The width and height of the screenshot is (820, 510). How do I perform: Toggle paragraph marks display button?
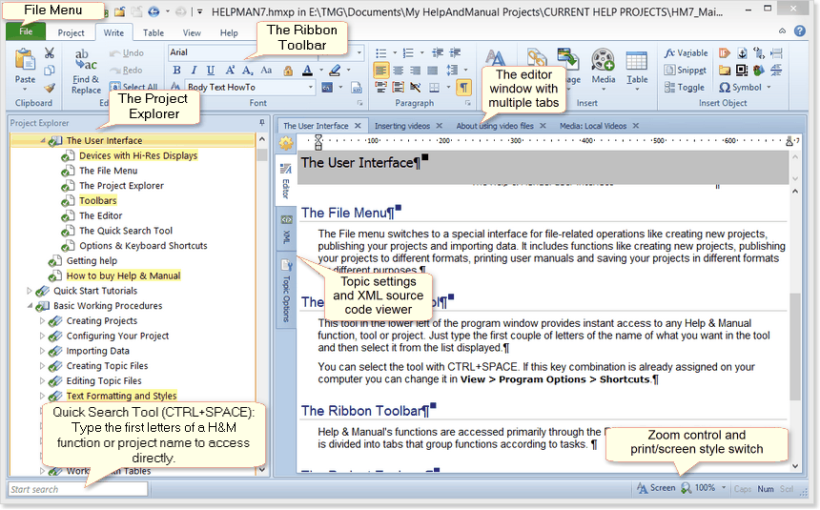tap(463, 87)
